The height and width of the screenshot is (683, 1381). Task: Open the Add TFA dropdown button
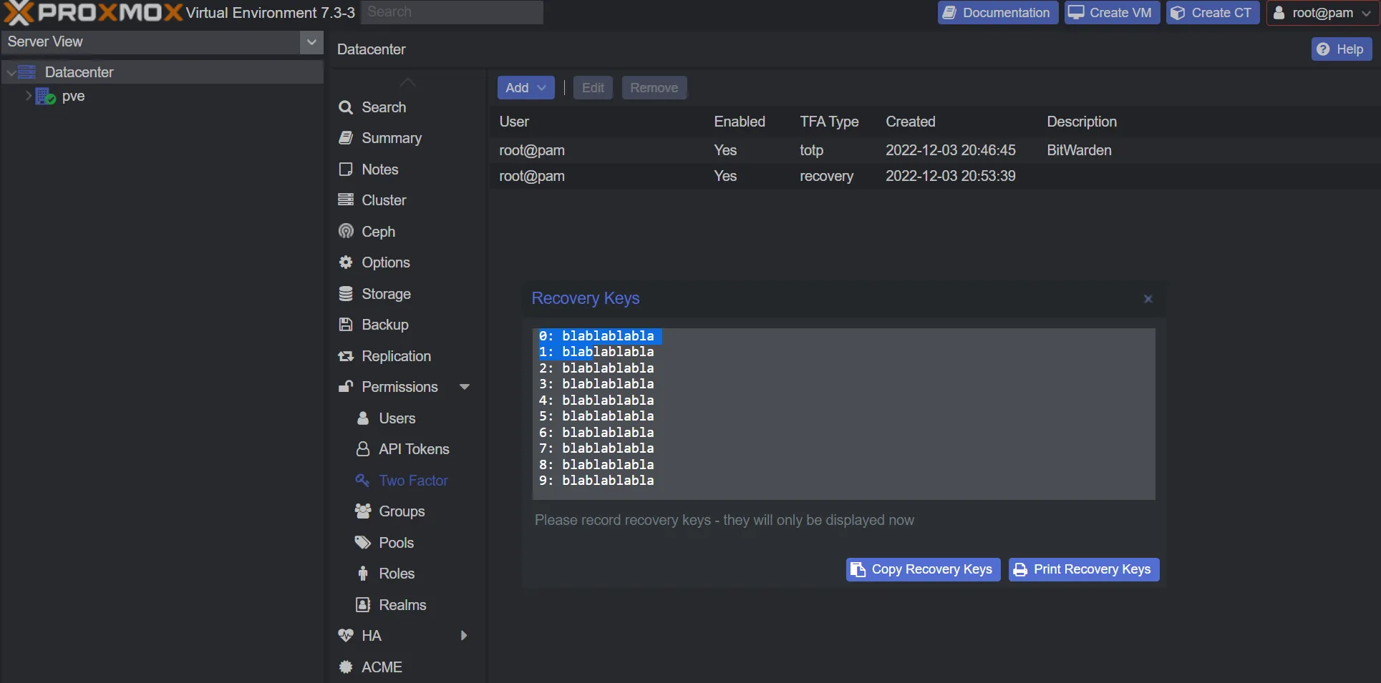525,88
